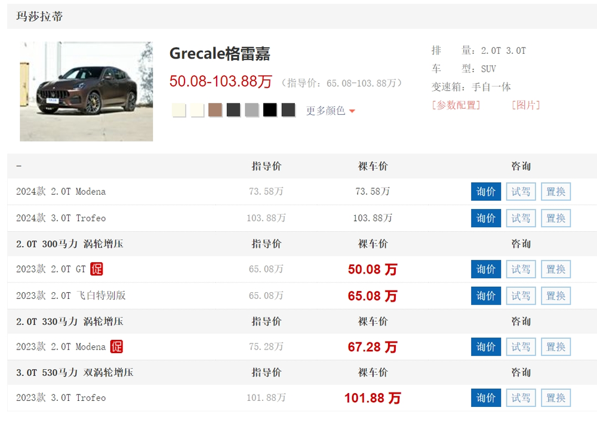Click 置换 for 2023款 2.0T GT
The height and width of the screenshot is (423, 597).
coord(556,269)
